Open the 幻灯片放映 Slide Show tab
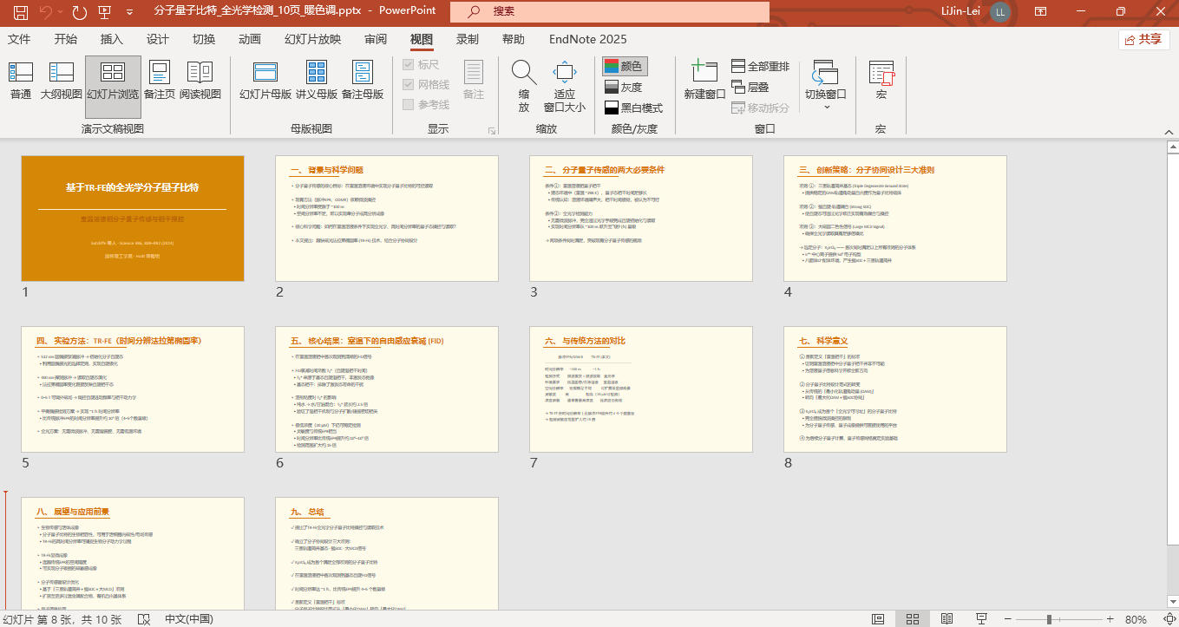This screenshot has width=1179, height=627. pyautogui.click(x=312, y=39)
